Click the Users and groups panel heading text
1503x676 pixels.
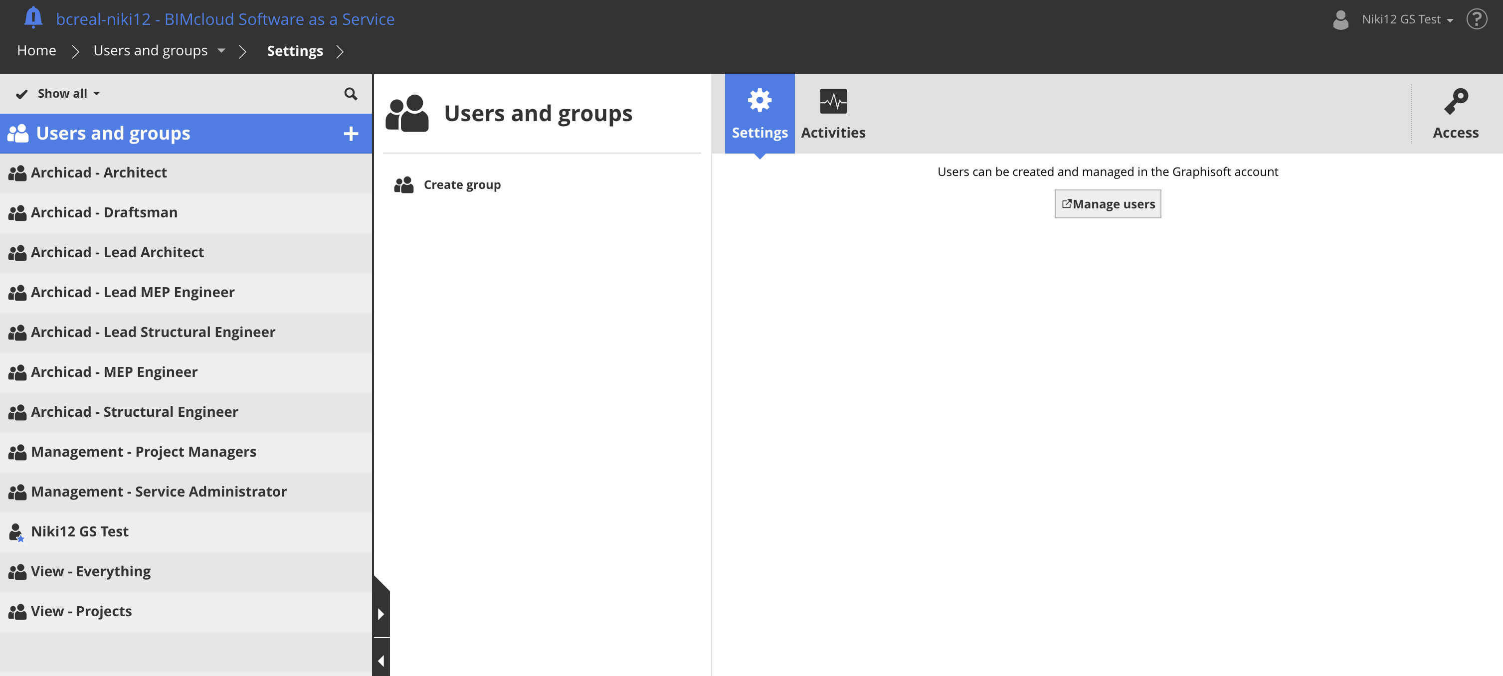[x=538, y=113]
